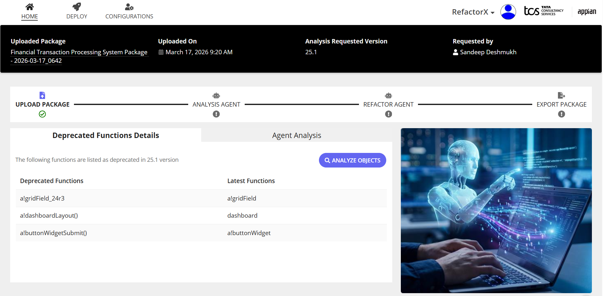
Task: Click the blue user avatar icon
Action: [x=508, y=12]
